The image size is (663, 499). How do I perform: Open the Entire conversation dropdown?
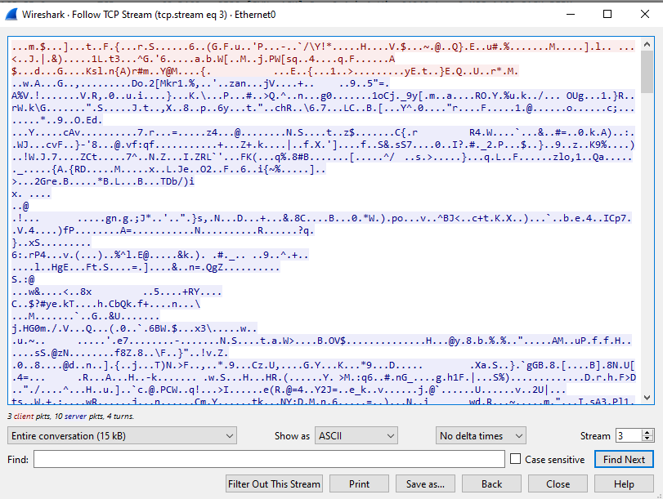coord(122,436)
